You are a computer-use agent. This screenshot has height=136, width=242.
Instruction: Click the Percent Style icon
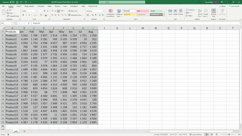coord(93,15)
